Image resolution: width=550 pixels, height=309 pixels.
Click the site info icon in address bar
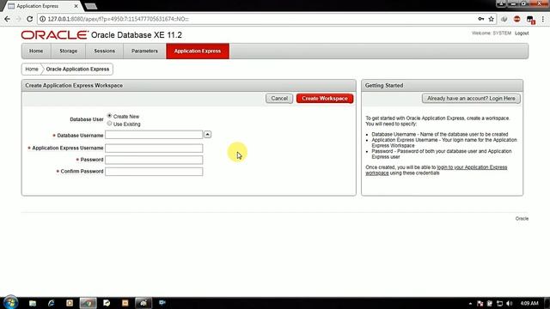[x=42, y=19]
